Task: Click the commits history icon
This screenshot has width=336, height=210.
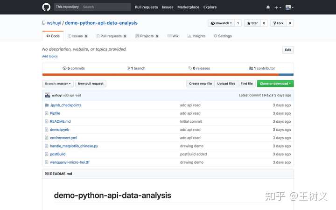Action: [64, 68]
